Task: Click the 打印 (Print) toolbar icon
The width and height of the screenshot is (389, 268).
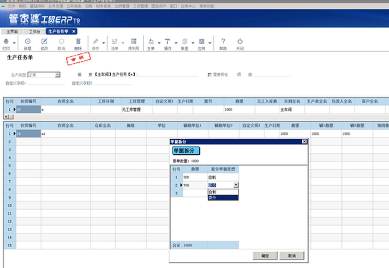Action: pyautogui.click(x=6, y=42)
